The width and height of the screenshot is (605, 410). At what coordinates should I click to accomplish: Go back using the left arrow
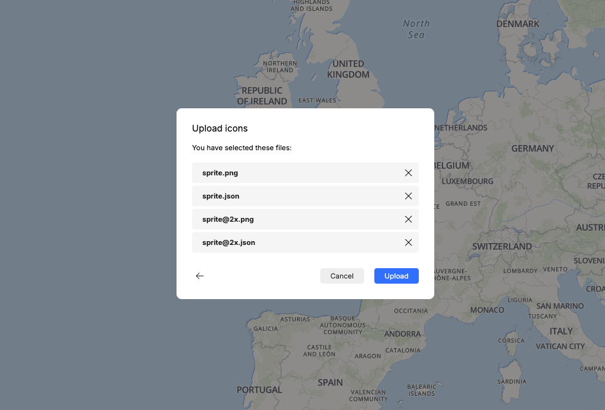coord(200,276)
